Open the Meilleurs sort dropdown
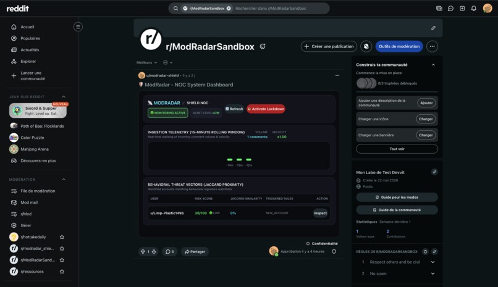 pos(146,62)
